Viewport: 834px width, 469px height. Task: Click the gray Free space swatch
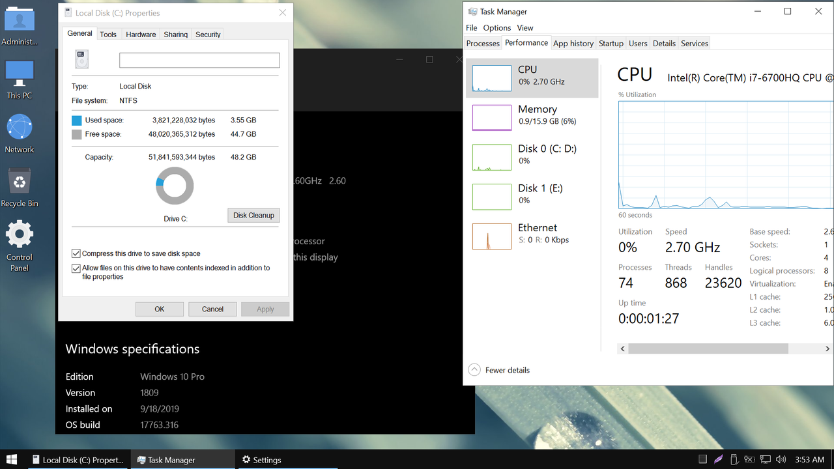(77, 134)
